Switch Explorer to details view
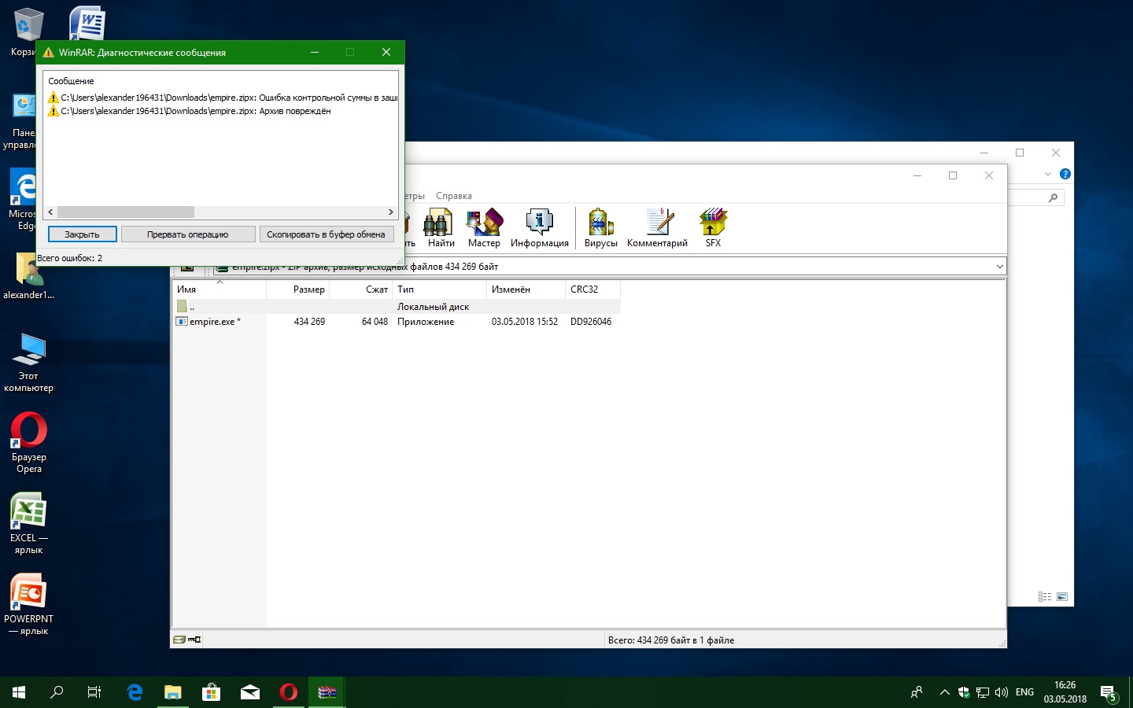The image size is (1133, 708). click(x=1045, y=597)
